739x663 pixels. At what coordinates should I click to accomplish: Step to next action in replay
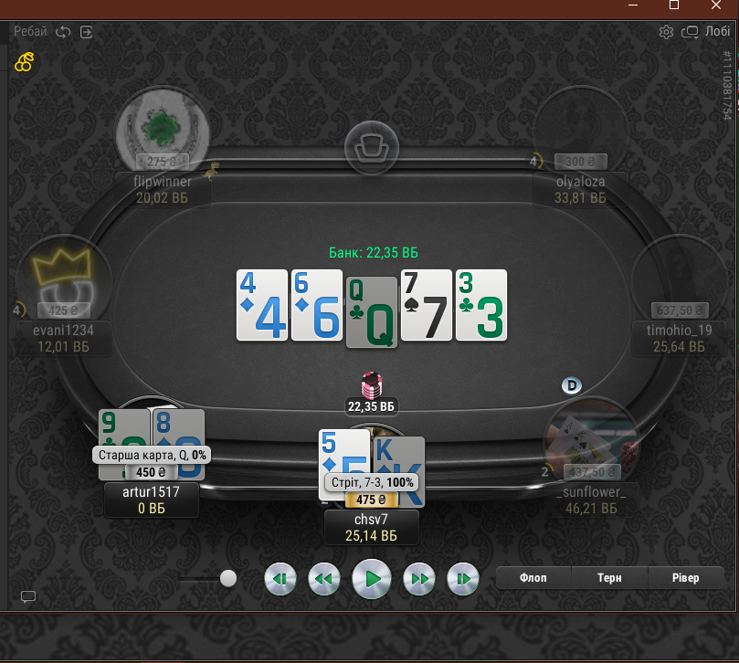[463, 579]
